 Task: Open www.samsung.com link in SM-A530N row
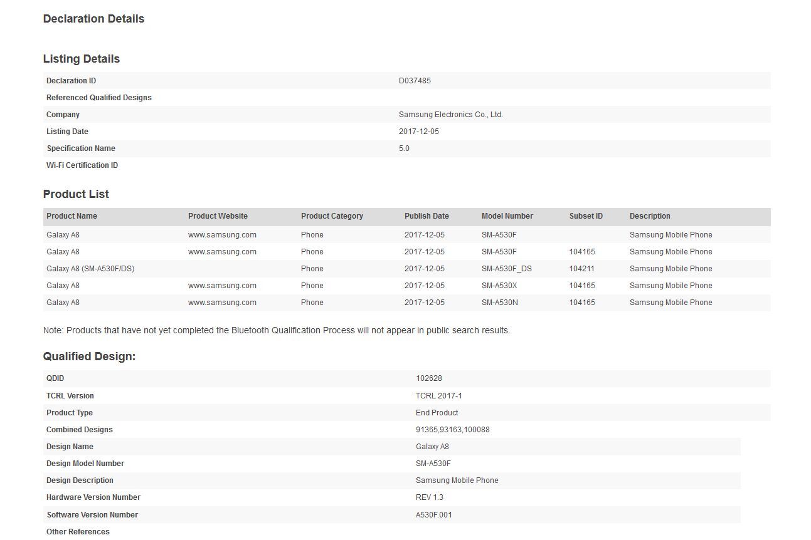[x=222, y=303]
